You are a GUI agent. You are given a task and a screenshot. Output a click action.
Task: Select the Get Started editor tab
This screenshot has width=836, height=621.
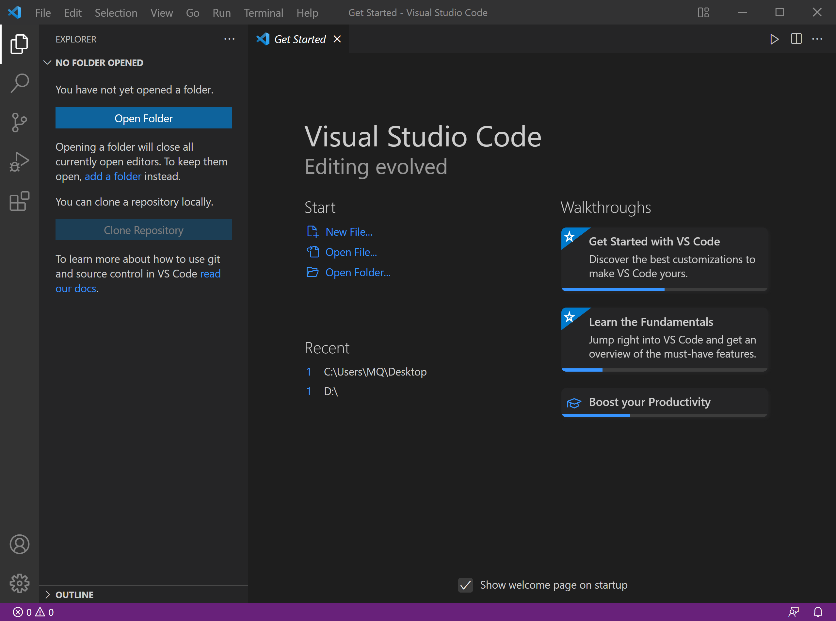click(x=298, y=39)
